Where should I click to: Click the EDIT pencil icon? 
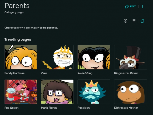tap(127, 6)
